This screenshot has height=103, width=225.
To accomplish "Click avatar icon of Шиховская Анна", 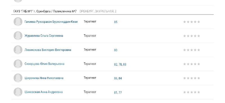I will pyautogui.click(x=18, y=92).
